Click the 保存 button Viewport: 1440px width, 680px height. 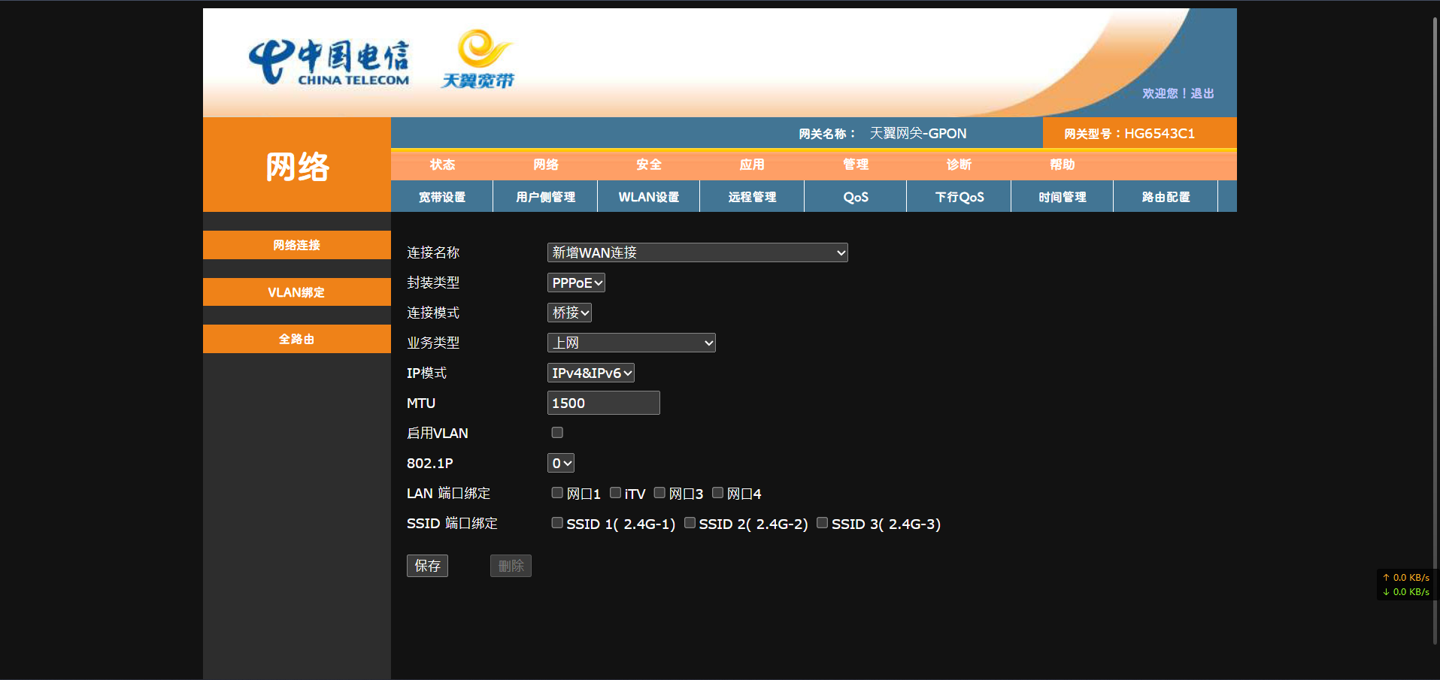click(x=427, y=566)
